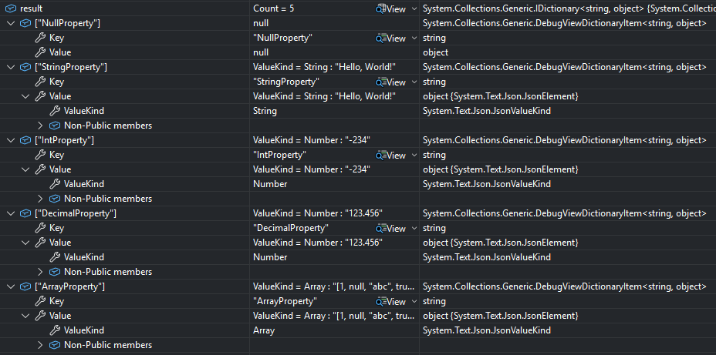Image resolution: width=716 pixels, height=355 pixels.
Task: Click wrench icon of Key under DecimalProperty
Action: click(x=41, y=228)
